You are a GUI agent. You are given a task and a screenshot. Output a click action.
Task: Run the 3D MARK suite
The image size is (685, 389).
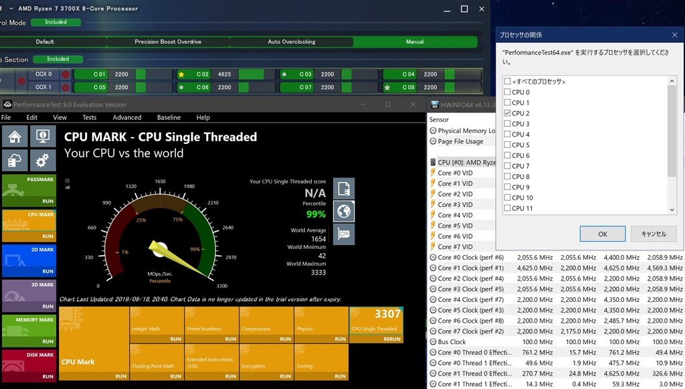tap(48, 307)
